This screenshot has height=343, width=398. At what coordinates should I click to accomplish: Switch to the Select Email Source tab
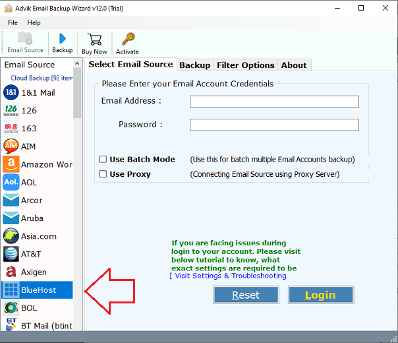click(130, 65)
